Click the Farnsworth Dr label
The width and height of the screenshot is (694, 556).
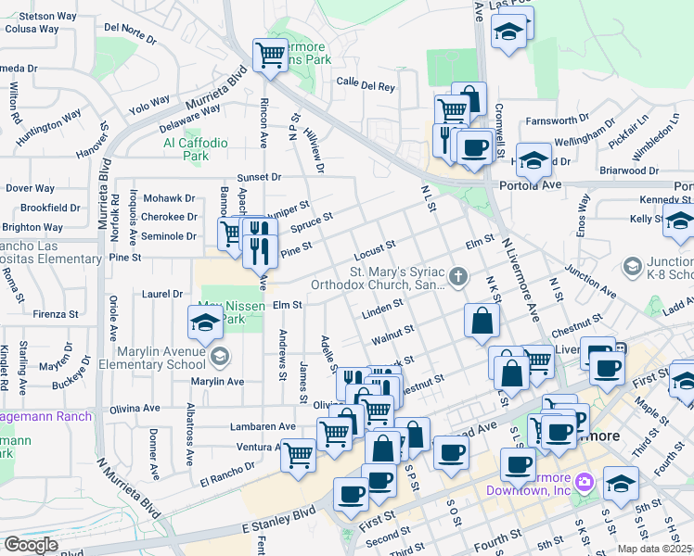click(558, 120)
